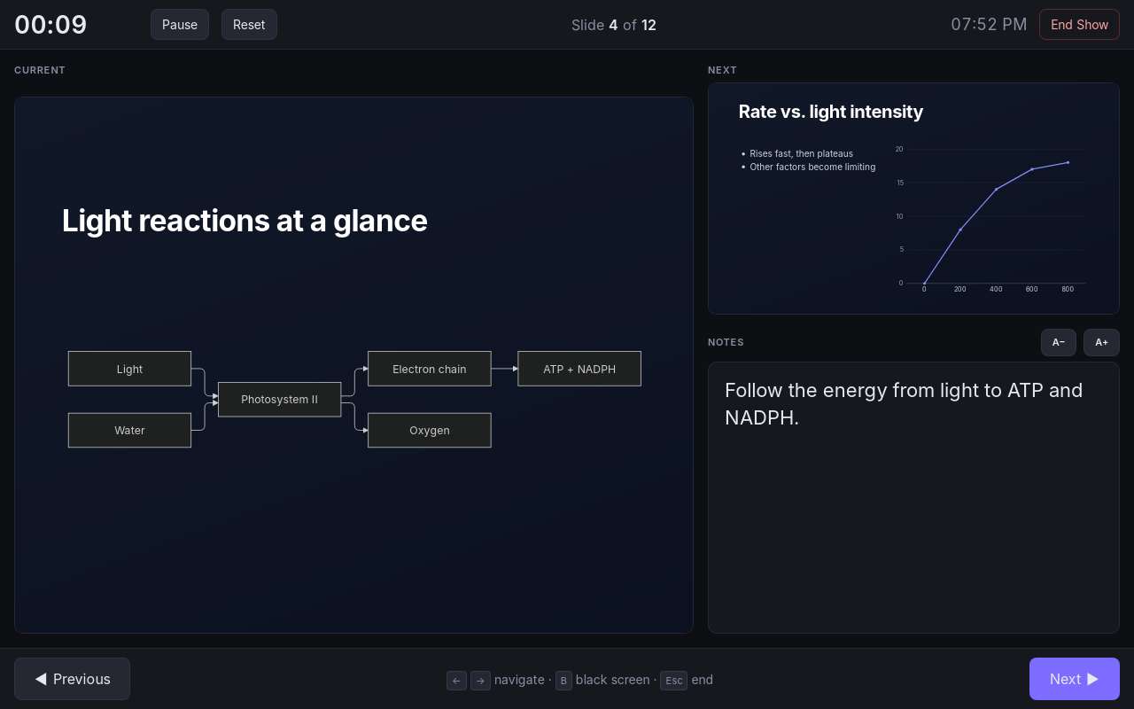Viewport: 1134px width, 709px height.
Task: Click the bullet Other factors become limiting
Action: click(812, 167)
